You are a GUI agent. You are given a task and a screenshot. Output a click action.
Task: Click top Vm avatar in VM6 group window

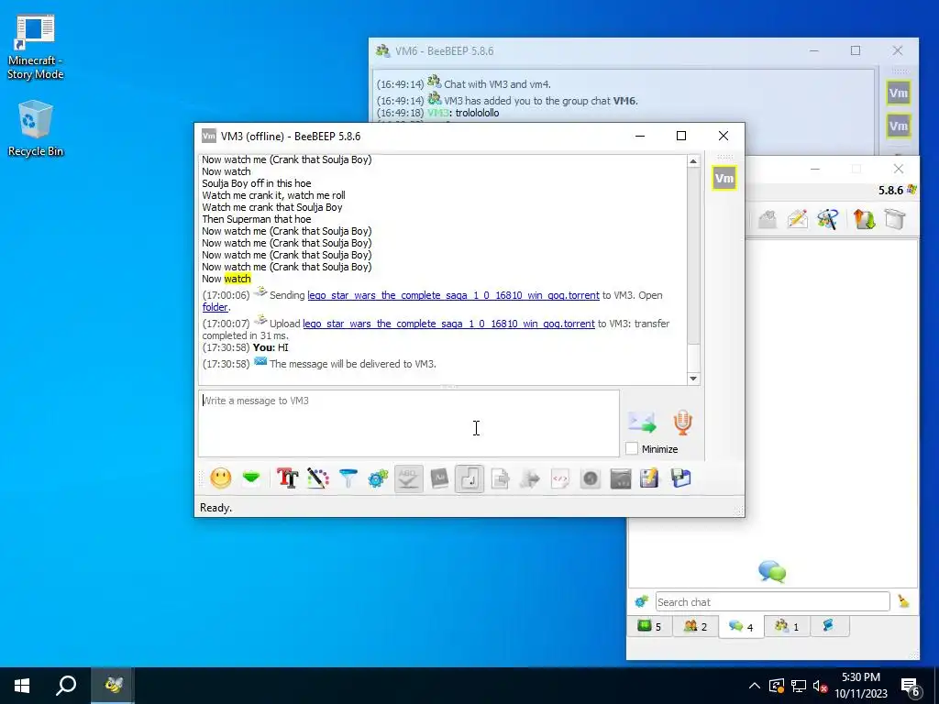899,93
